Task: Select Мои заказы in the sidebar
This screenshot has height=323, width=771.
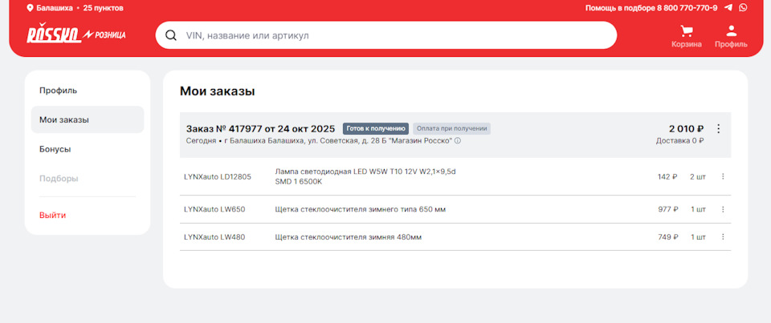Action: [88, 119]
